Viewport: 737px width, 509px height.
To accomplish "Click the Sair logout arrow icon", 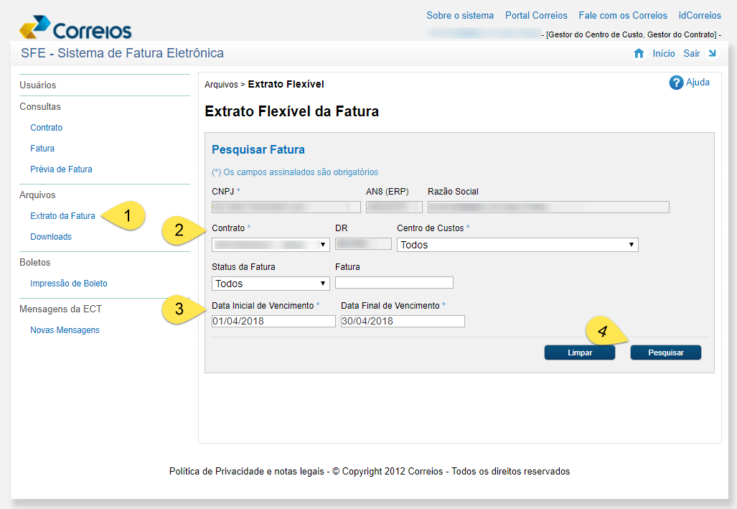I will pyautogui.click(x=712, y=53).
